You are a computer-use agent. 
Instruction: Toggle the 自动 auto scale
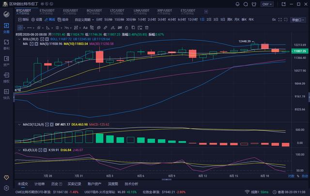tap(305, 176)
